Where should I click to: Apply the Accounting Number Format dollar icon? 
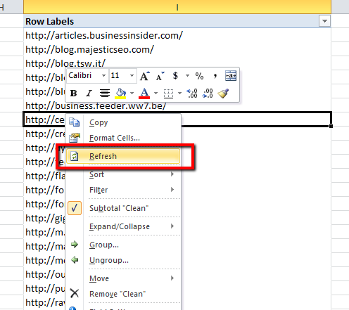(x=175, y=76)
